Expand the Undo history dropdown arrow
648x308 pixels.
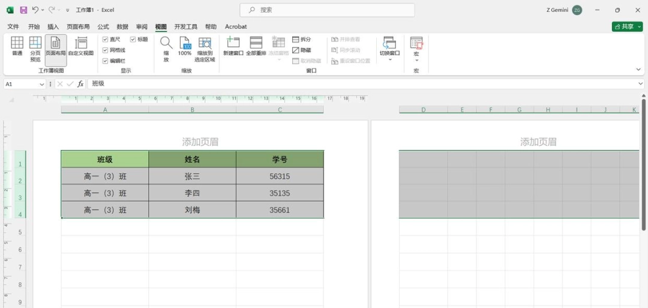[43, 10]
